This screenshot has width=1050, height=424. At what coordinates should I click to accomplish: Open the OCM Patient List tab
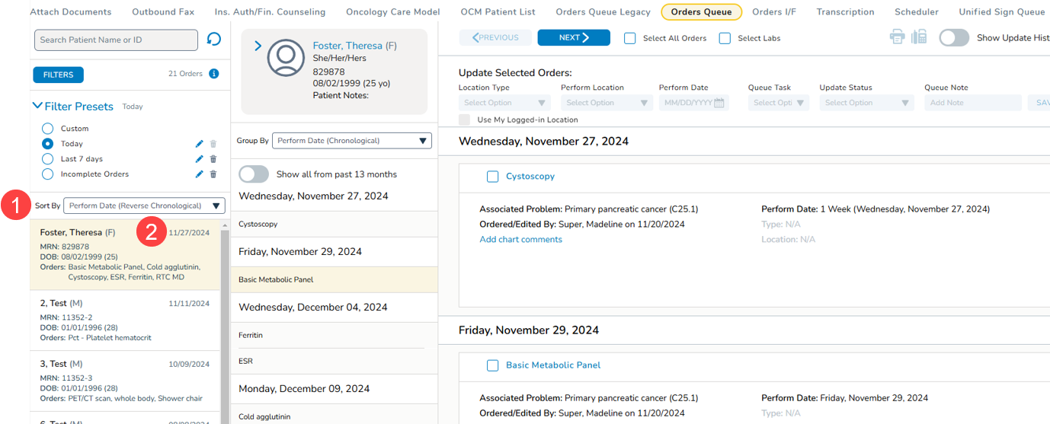click(498, 12)
